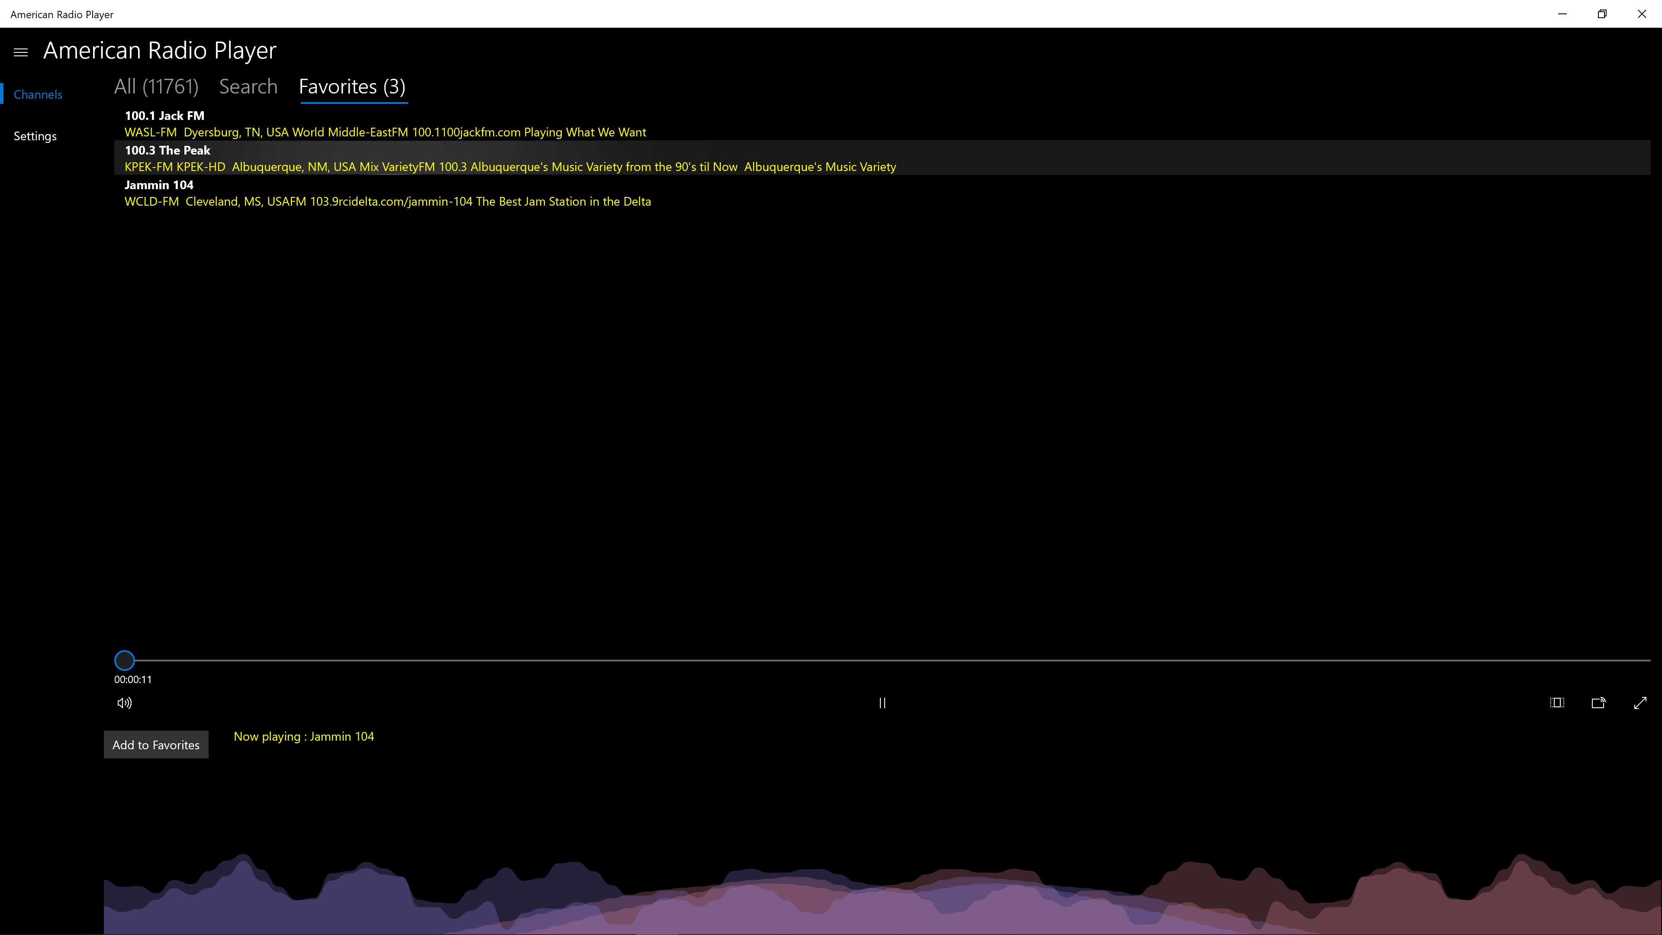Viewport: 1662px width, 935px height.
Task: Open Settings from the sidebar
Action: point(35,136)
